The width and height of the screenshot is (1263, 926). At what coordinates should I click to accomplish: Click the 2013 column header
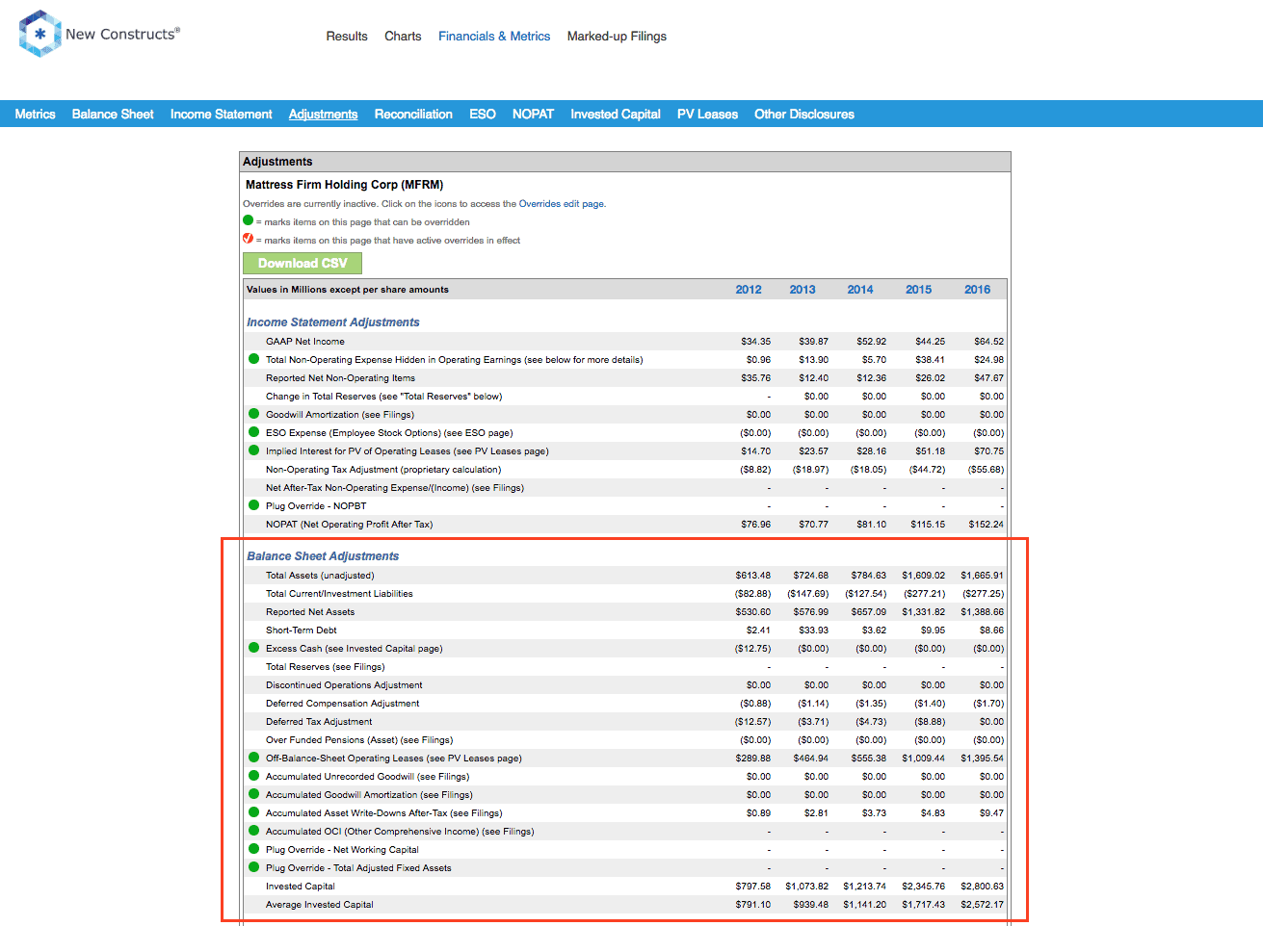[x=803, y=290]
